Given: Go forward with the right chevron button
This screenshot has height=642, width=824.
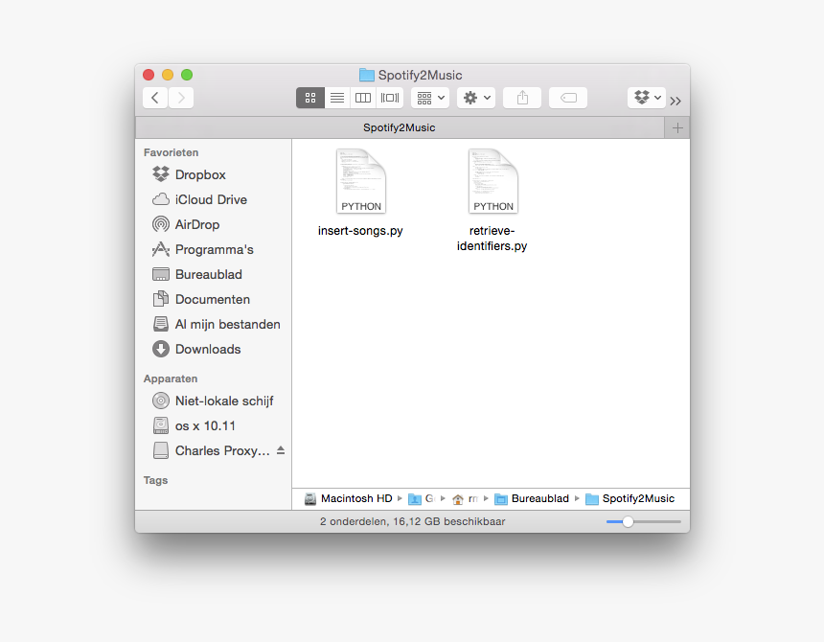Looking at the screenshot, I should coord(181,98).
